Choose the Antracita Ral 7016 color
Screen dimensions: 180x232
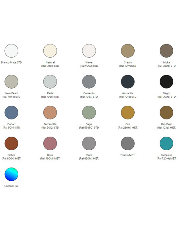tap(128, 82)
